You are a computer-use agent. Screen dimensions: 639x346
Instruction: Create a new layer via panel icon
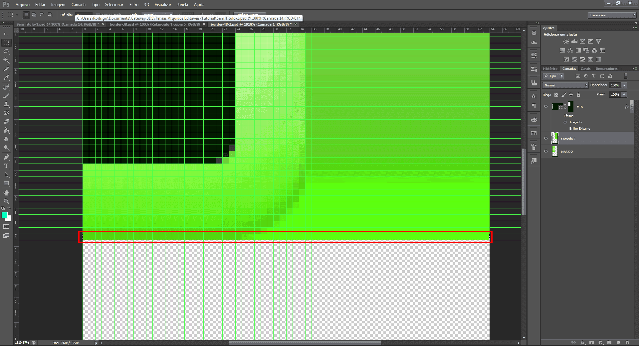(x=618, y=342)
